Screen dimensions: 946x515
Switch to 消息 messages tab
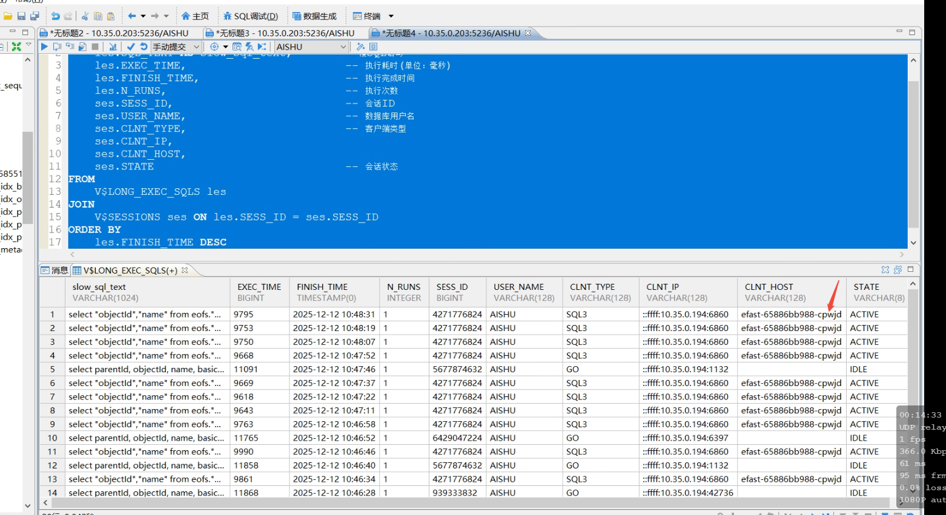point(55,271)
